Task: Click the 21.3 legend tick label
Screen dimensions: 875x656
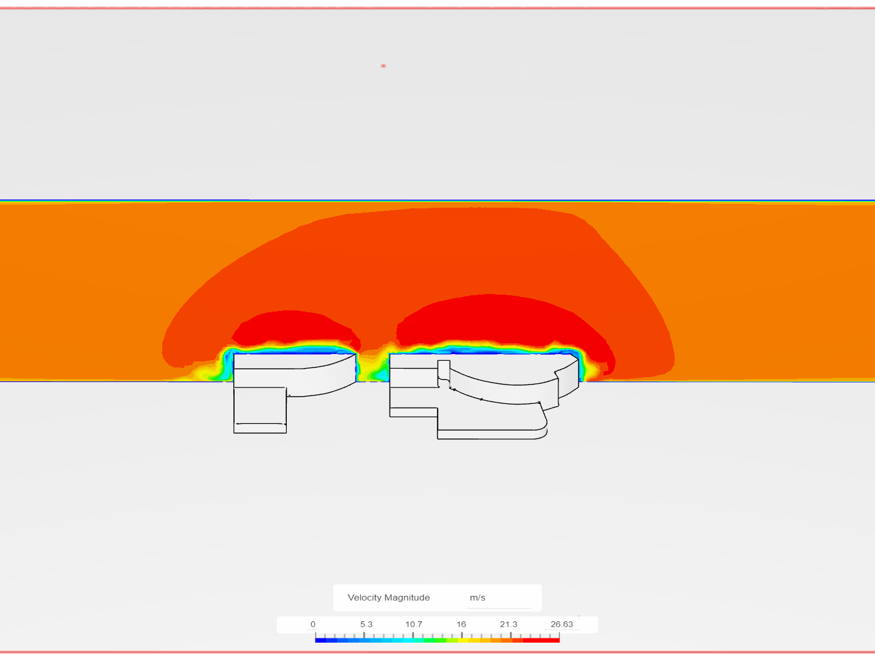Action: [x=509, y=624]
